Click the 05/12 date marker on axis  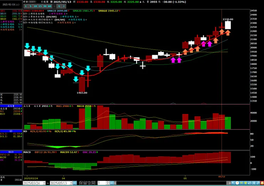(x=222, y=177)
